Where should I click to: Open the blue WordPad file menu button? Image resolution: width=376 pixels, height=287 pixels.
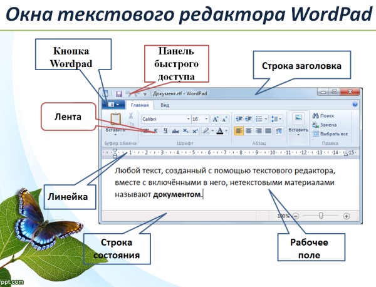(x=113, y=105)
